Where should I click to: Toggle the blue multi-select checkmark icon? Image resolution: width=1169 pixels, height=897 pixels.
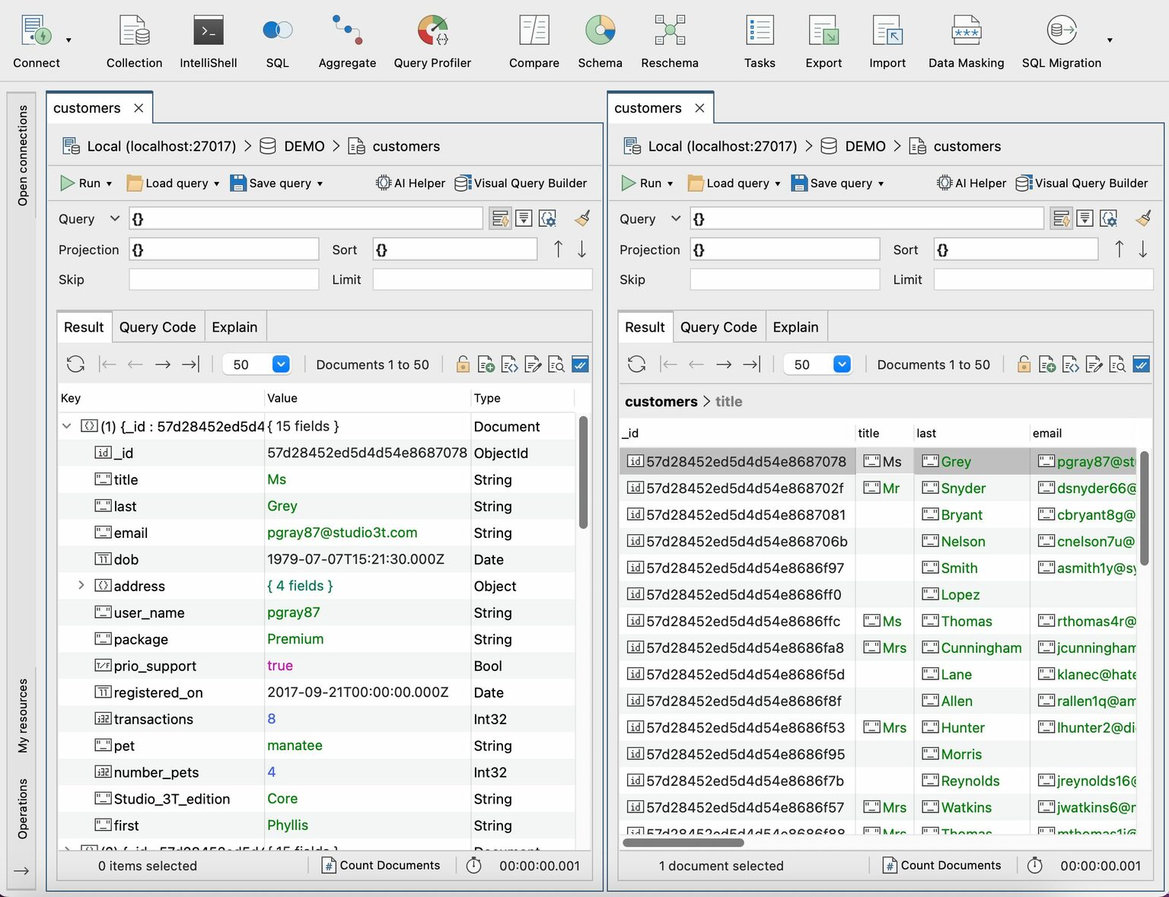click(580, 364)
